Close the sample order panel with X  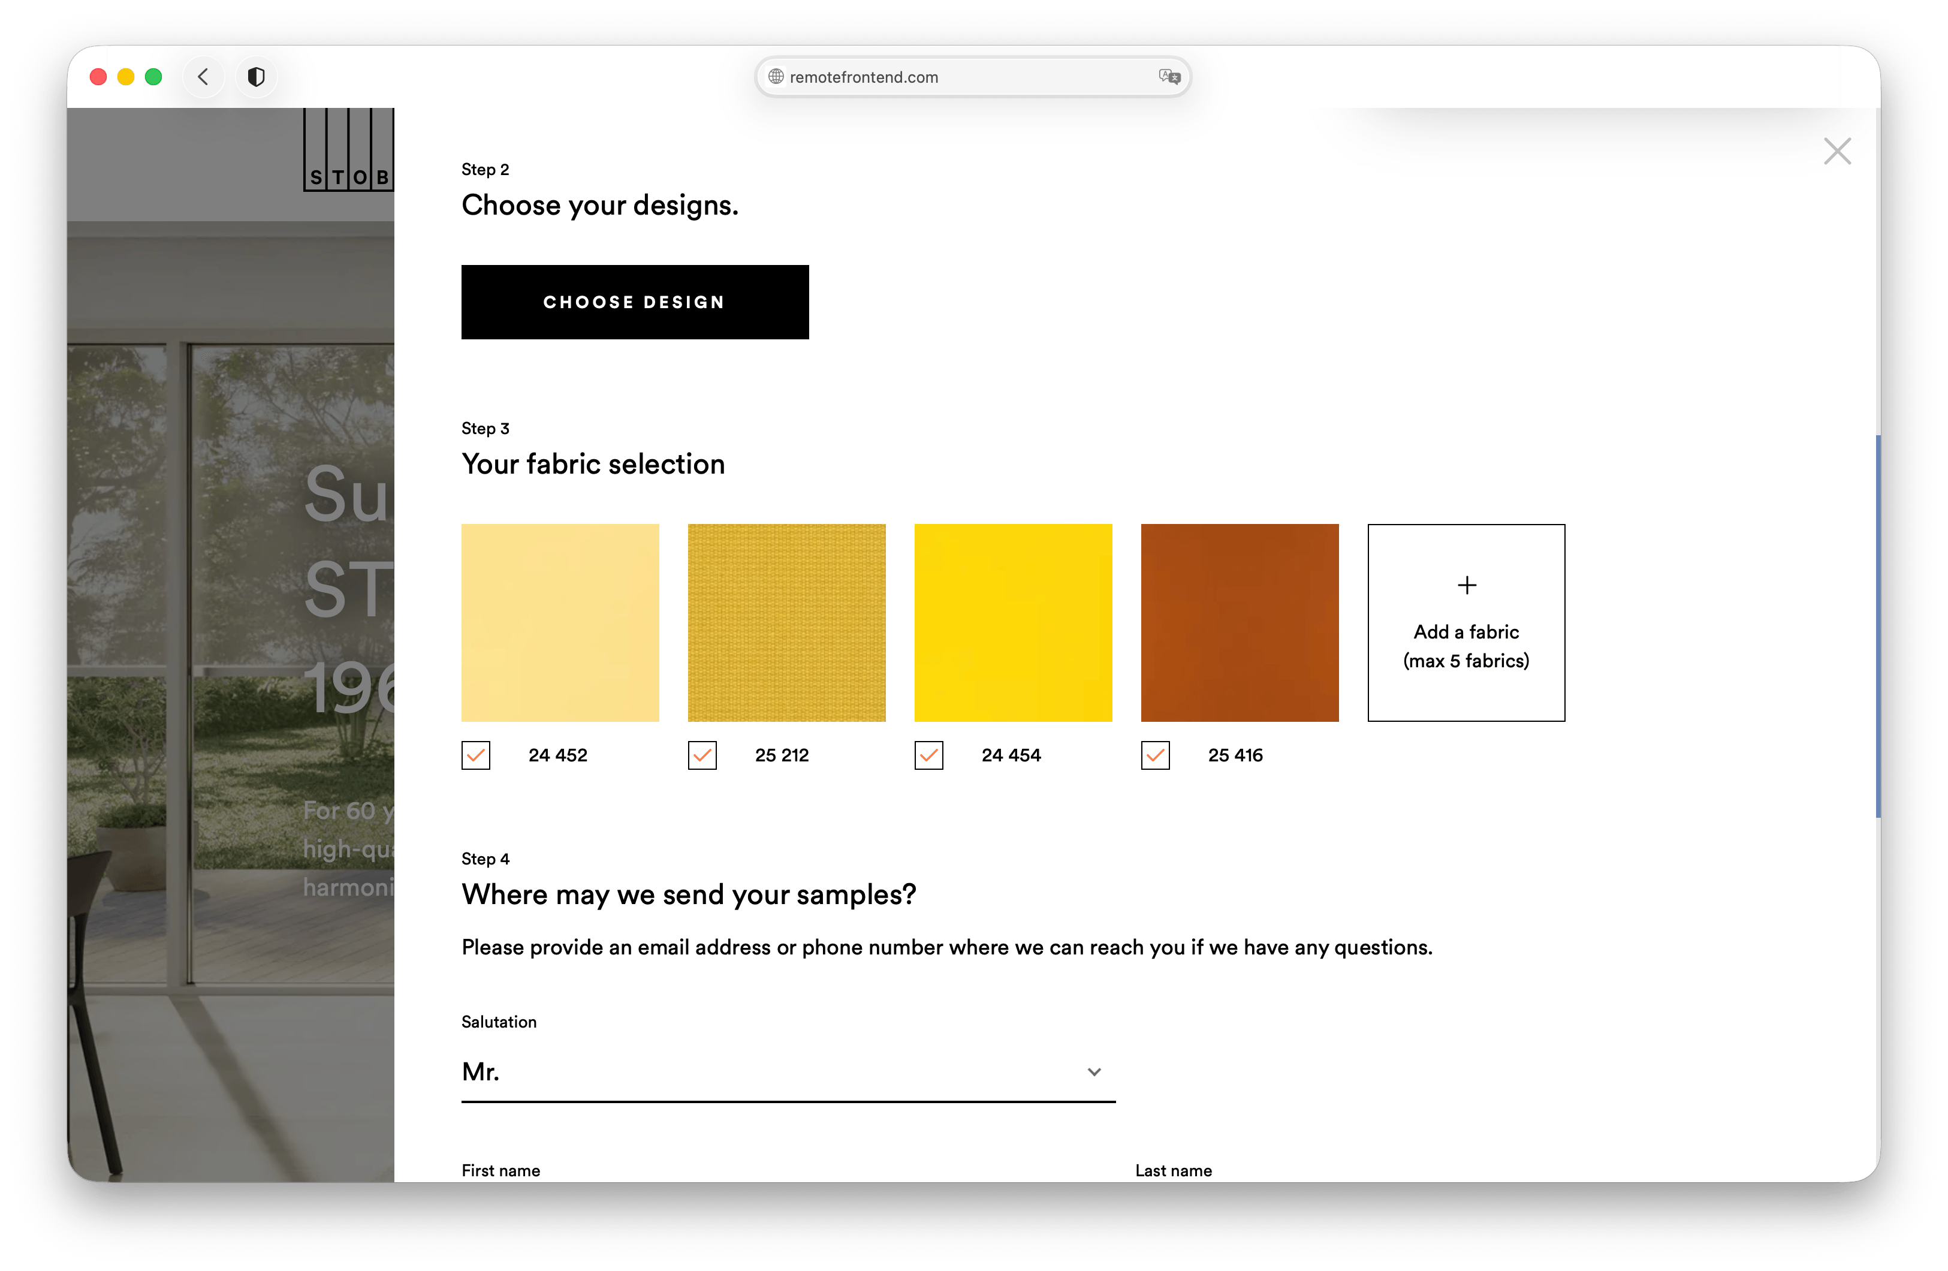1837,152
